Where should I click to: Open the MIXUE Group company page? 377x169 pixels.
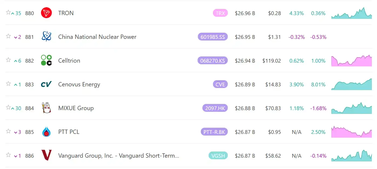(76, 108)
